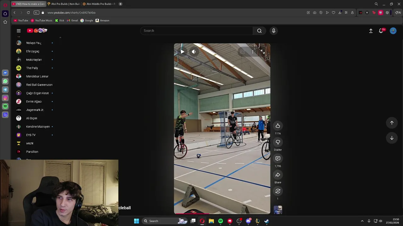403x226 pixels.
Task: Click the magnifier search button
Action: pyautogui.click(x=259, y=30)
